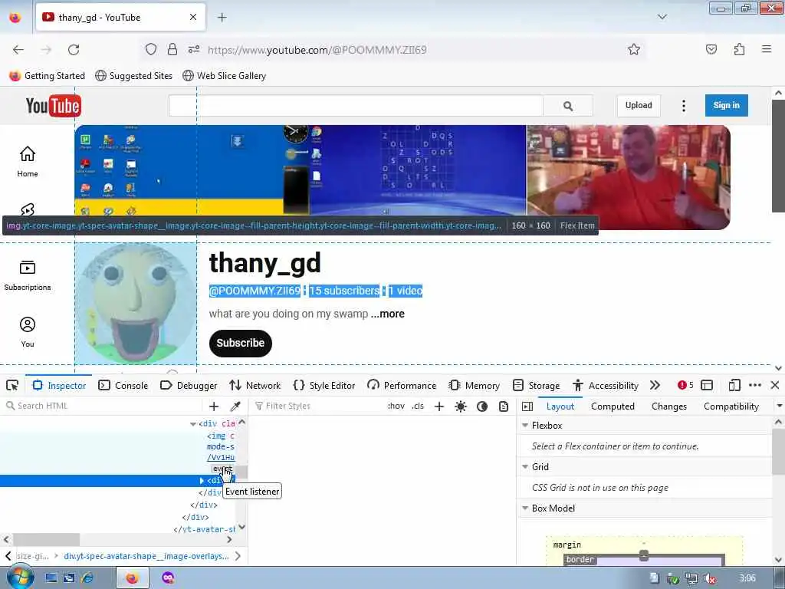This screenshot has height=589, width=785.
Task: Subscribe to thany_gd channel
Action: click(x=240, y=343)
